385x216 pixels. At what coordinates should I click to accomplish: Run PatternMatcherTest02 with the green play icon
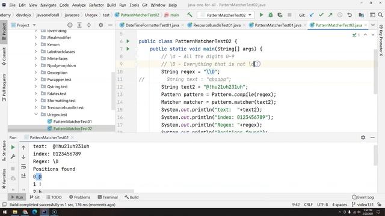[261, 15]
